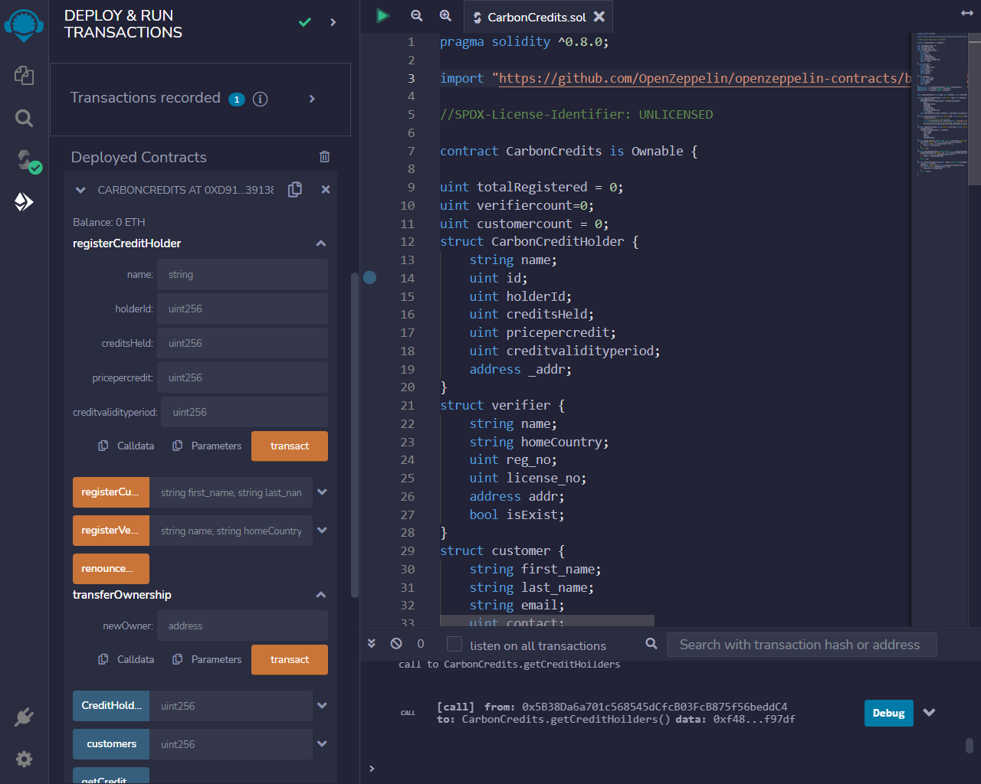Close the CarbonCredits.sol tab

tap(599, 16)
